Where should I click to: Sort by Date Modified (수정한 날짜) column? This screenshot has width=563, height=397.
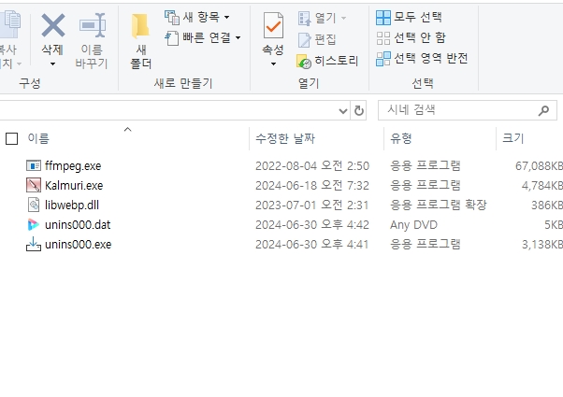pyautogui.click(x=284, y=138)
